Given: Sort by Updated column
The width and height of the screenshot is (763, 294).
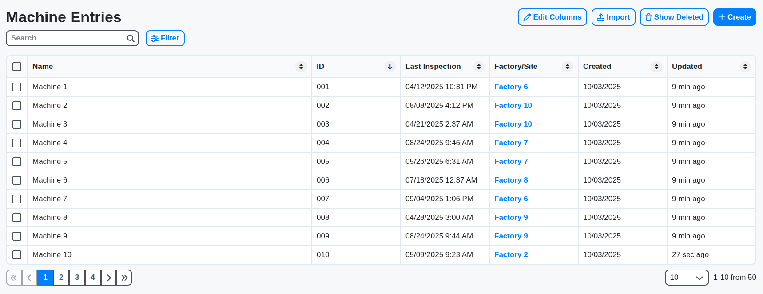Looking at the screenshot, I should [745, 67].
